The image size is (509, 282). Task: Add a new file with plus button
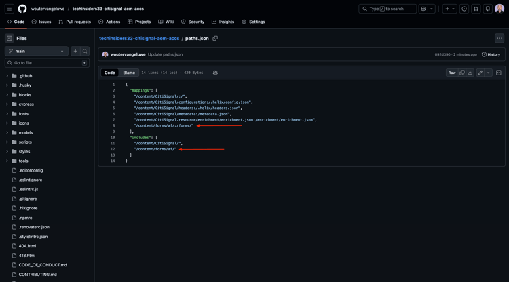pos(75,52)
